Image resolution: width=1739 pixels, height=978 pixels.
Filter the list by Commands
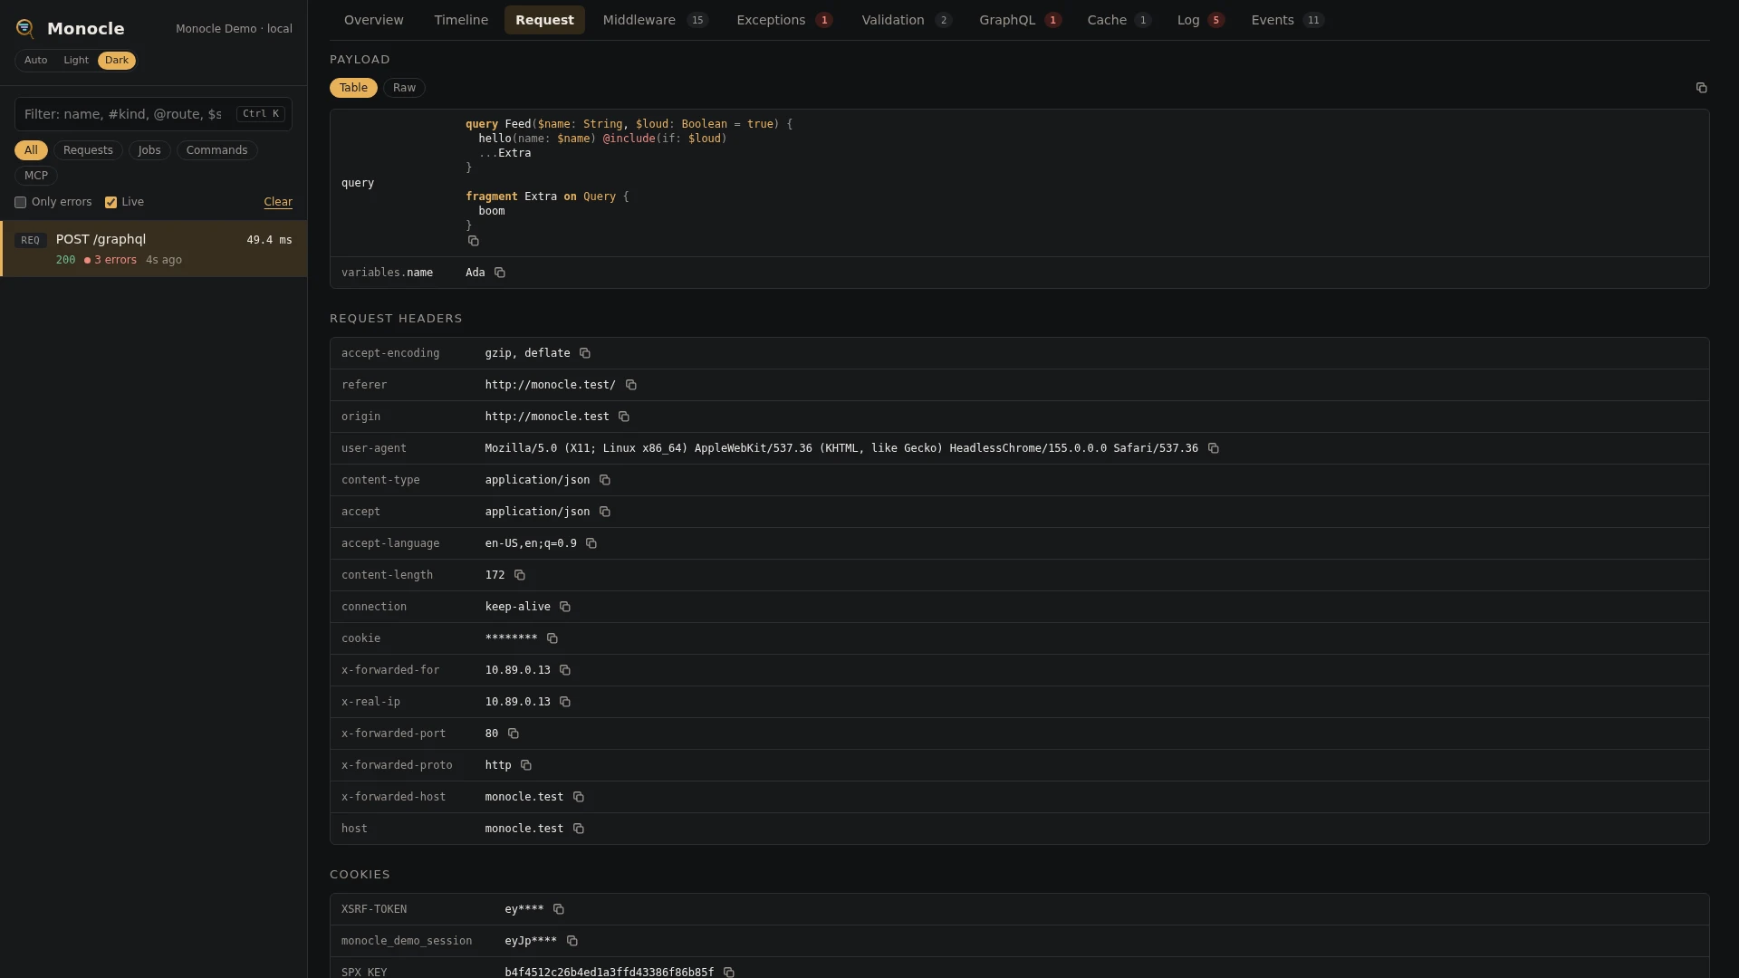[216, 150]
